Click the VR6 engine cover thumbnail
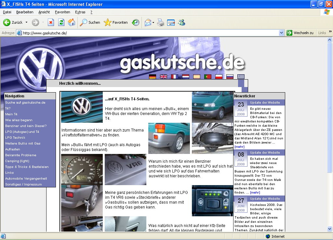 126,170
